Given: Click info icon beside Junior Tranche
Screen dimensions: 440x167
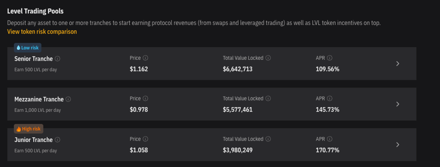Looking at the screenshot, I should pos(57,140).
